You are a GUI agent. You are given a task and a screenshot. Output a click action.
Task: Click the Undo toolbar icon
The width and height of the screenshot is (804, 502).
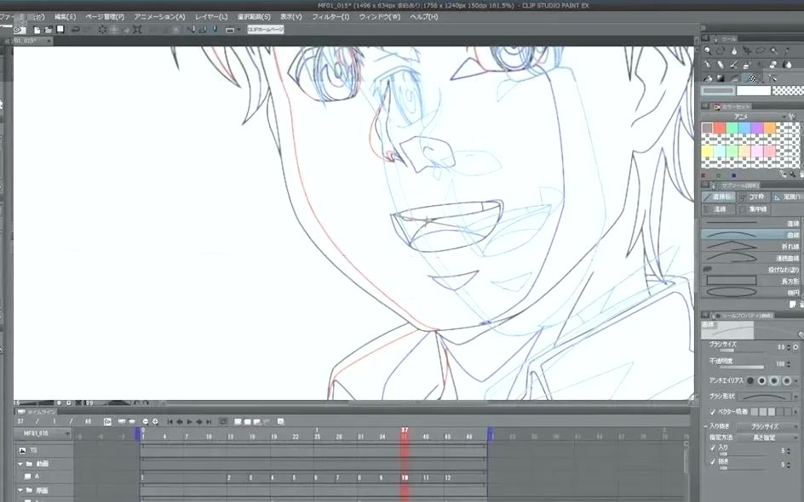(75, 30)
